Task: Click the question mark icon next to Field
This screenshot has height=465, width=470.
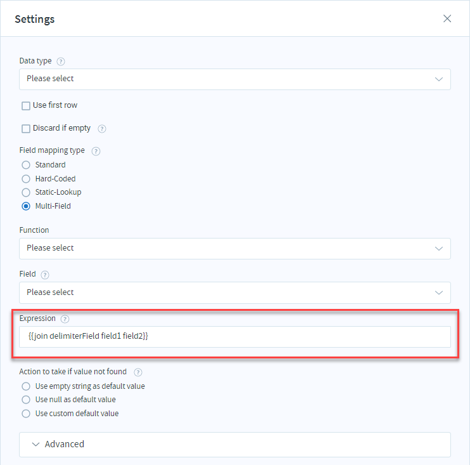Action: (x=45, y=275)
